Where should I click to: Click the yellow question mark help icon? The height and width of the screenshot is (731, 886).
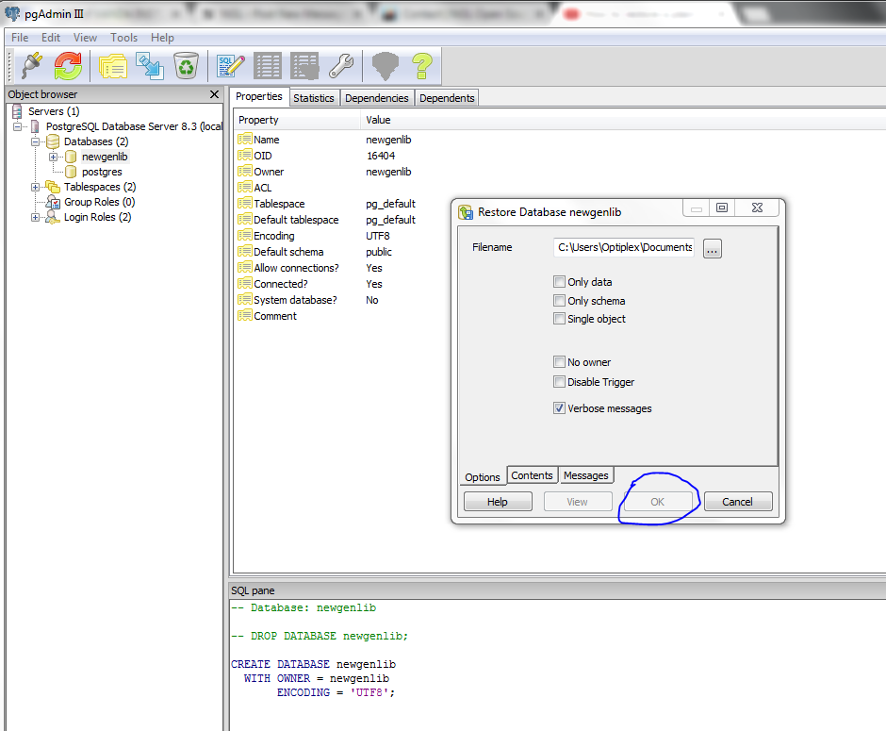[420, 65]
